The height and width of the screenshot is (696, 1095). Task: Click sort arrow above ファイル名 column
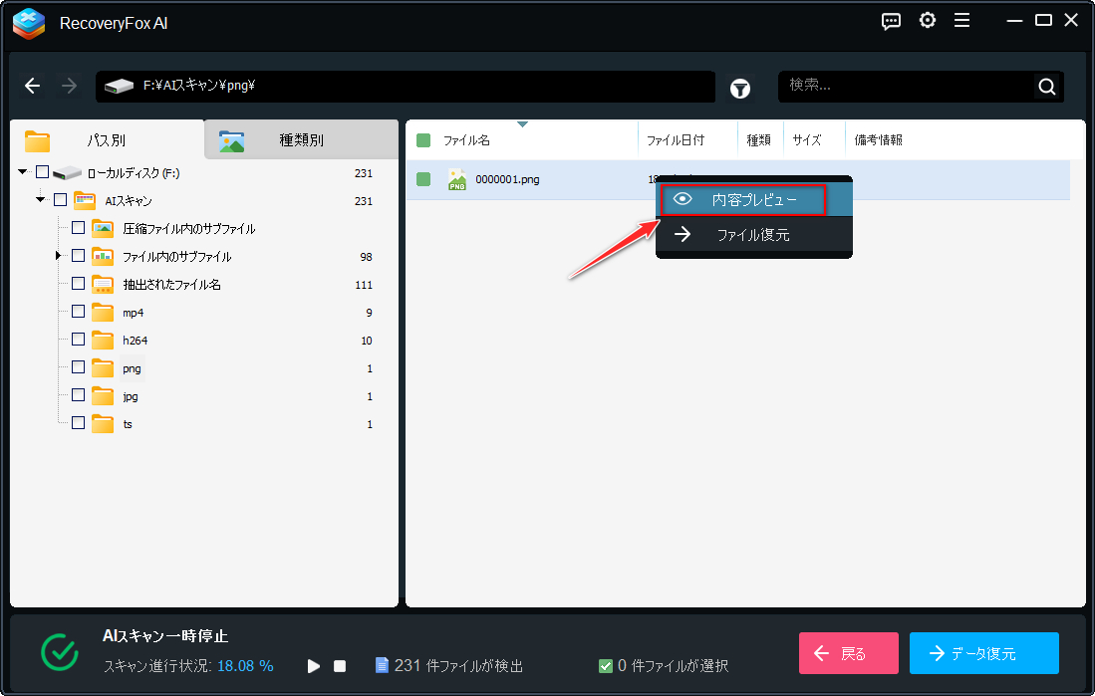pyautogui.click(x=522, y=124)
